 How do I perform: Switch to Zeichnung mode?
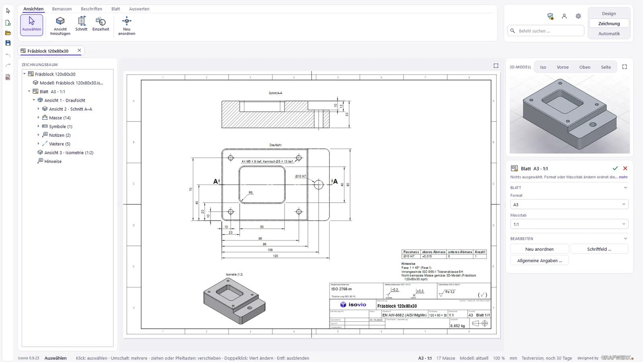pos(609,24)
